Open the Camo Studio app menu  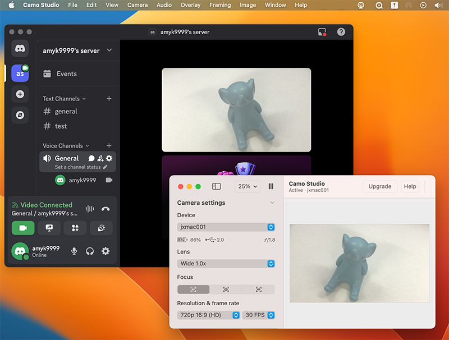point(41,5)
